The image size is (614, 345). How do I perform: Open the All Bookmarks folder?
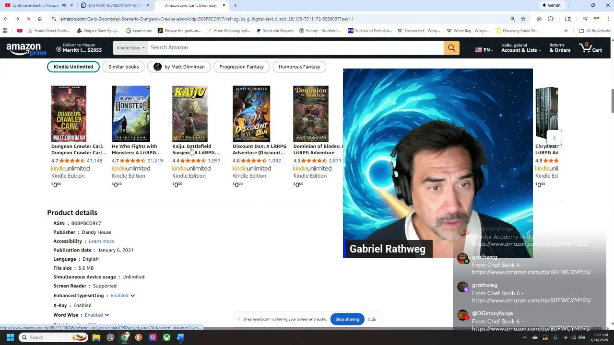coord(594,31)
